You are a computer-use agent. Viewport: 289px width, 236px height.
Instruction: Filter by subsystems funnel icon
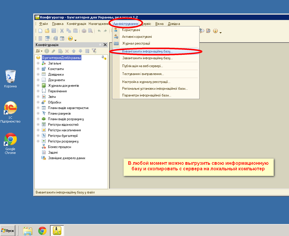pos(94,51)
